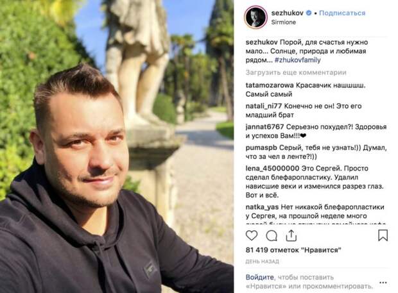
Task: Open tatamozarowa's profile from comment
Action: [x=270, y=85]
